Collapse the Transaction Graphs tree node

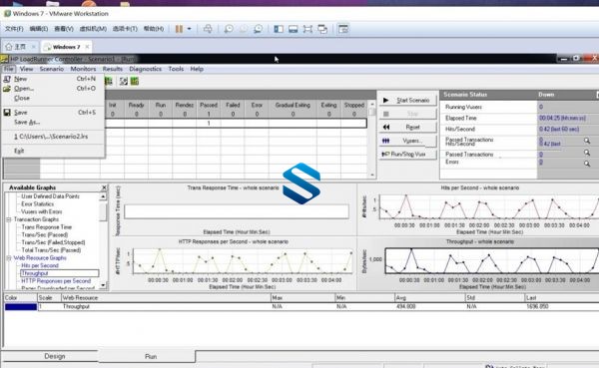tap(9, 219)
